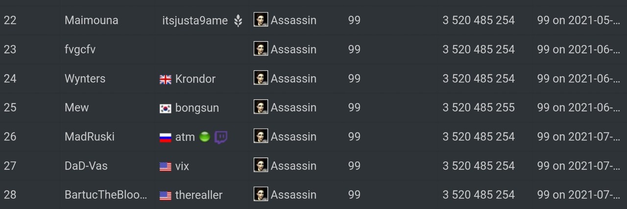The width and height of the screenshot is (627, 209).
Task: Click the laurel icon beside itsjusta9ame
Action: tap(238, 21)
